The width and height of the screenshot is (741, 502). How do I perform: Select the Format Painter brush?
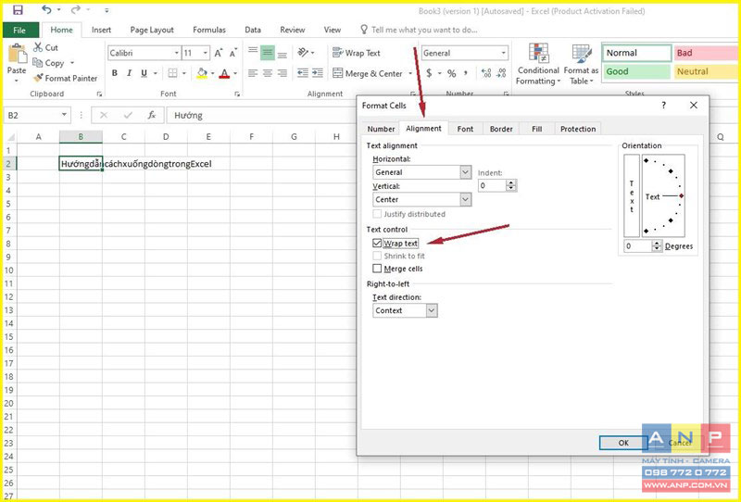click(x=65, y=78)
